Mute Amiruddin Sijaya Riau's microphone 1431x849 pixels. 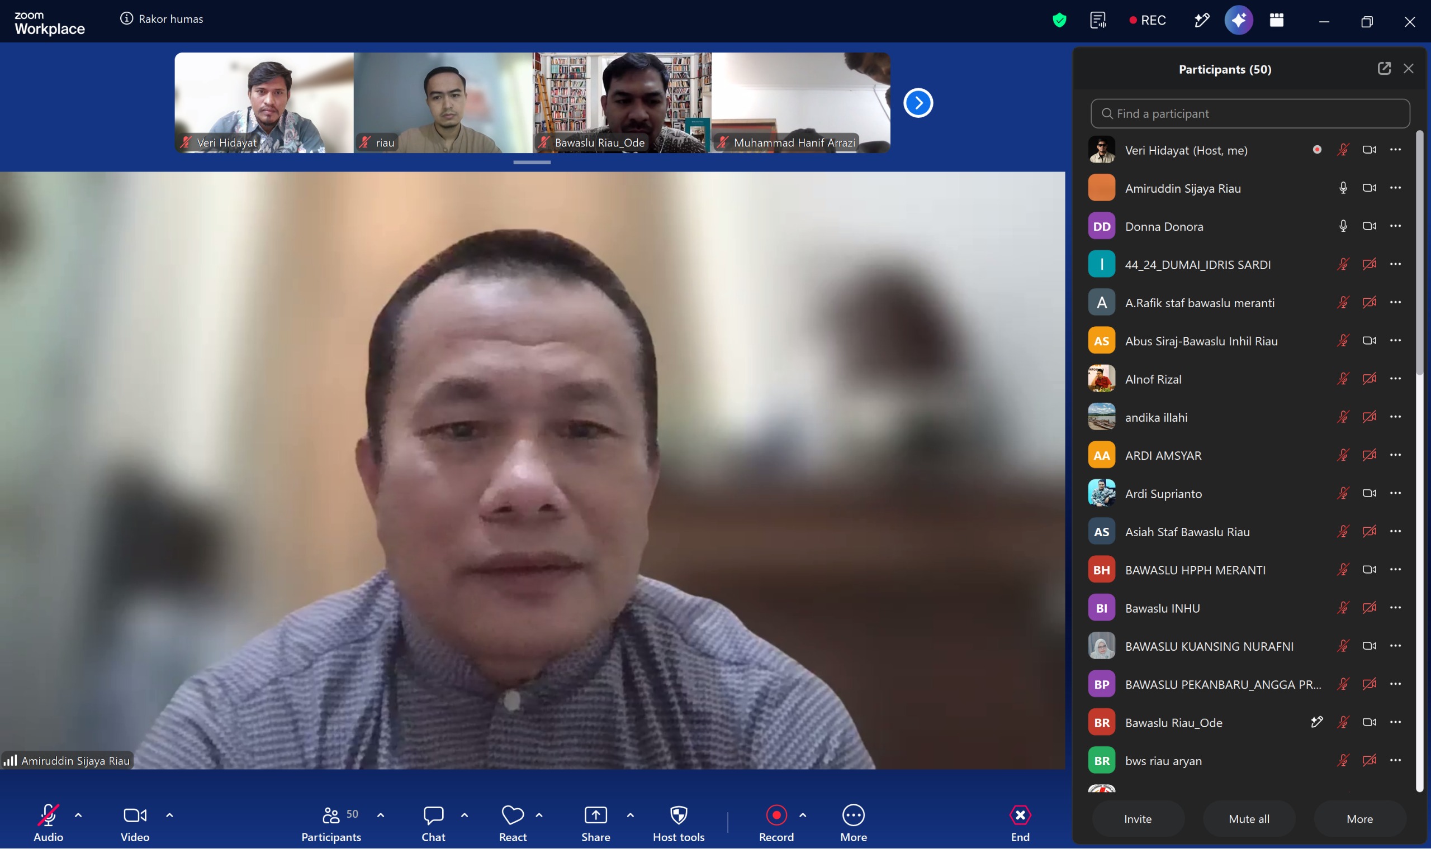pyautogui.click(x=1343, y=188)
